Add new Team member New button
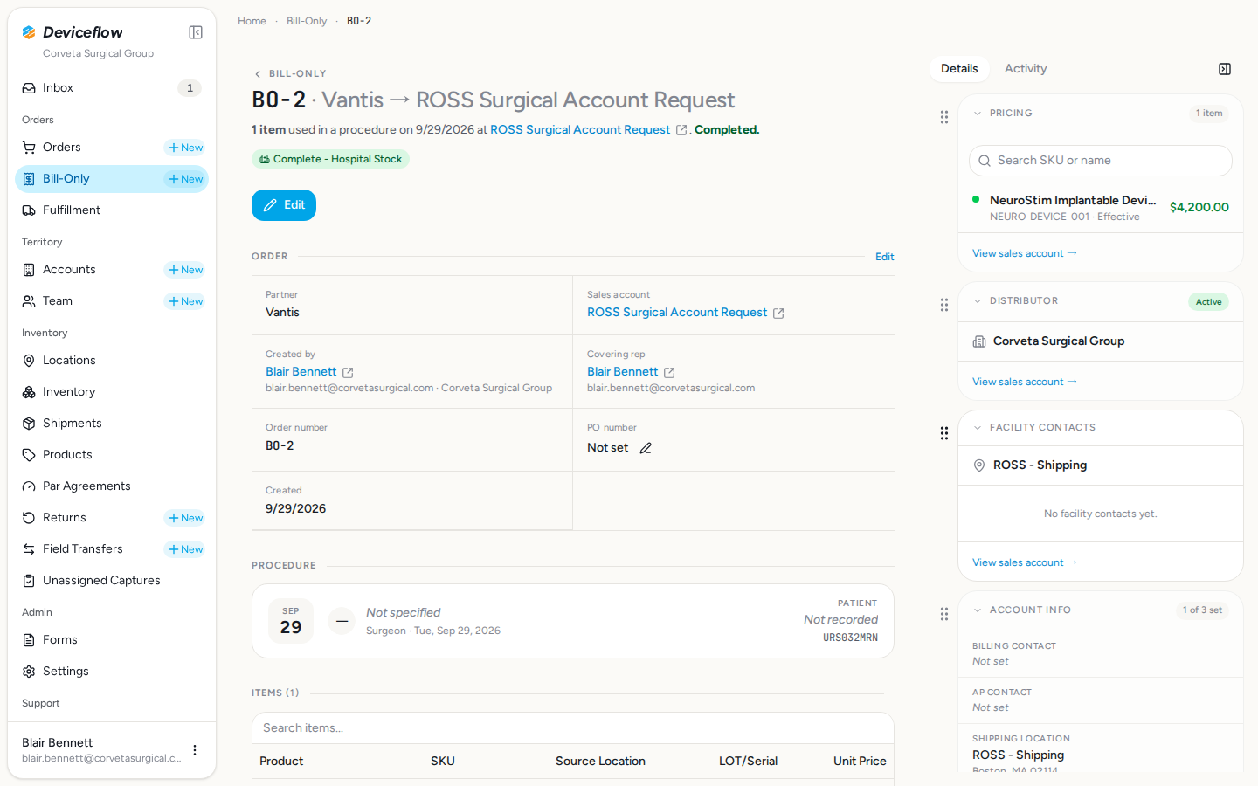Image resolution: width=1258 pixels, height=786 pixels. pos(185,301)
